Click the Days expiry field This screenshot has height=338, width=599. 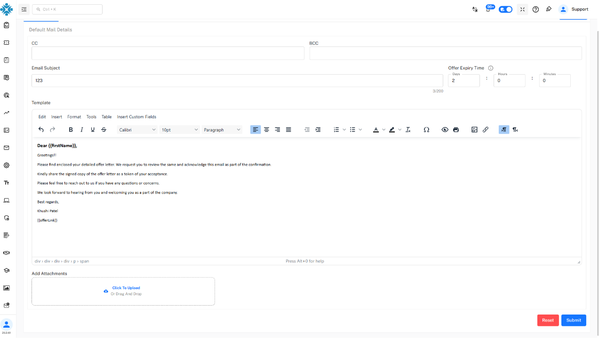[x=464, y=81]
